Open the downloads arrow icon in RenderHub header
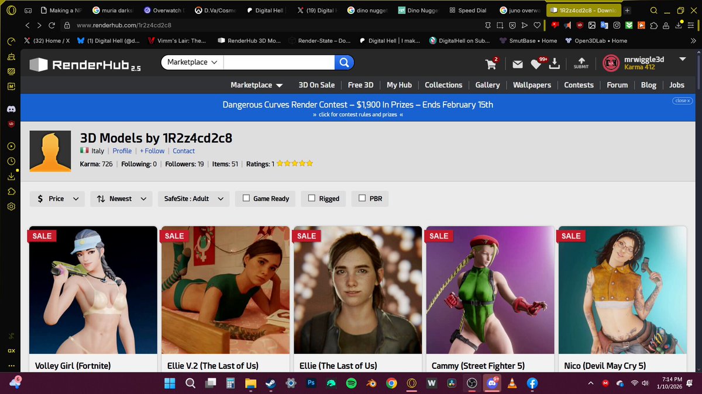The image size is (702, 394). pyautogui.click(x=555, y=64)
